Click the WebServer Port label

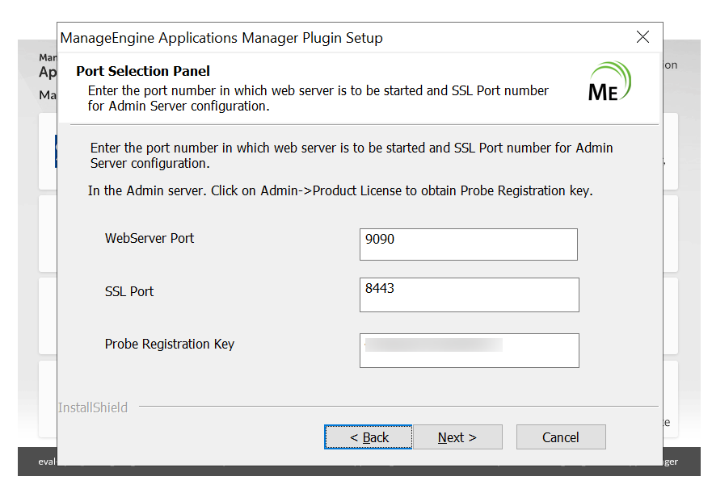(x=150, y=238)
